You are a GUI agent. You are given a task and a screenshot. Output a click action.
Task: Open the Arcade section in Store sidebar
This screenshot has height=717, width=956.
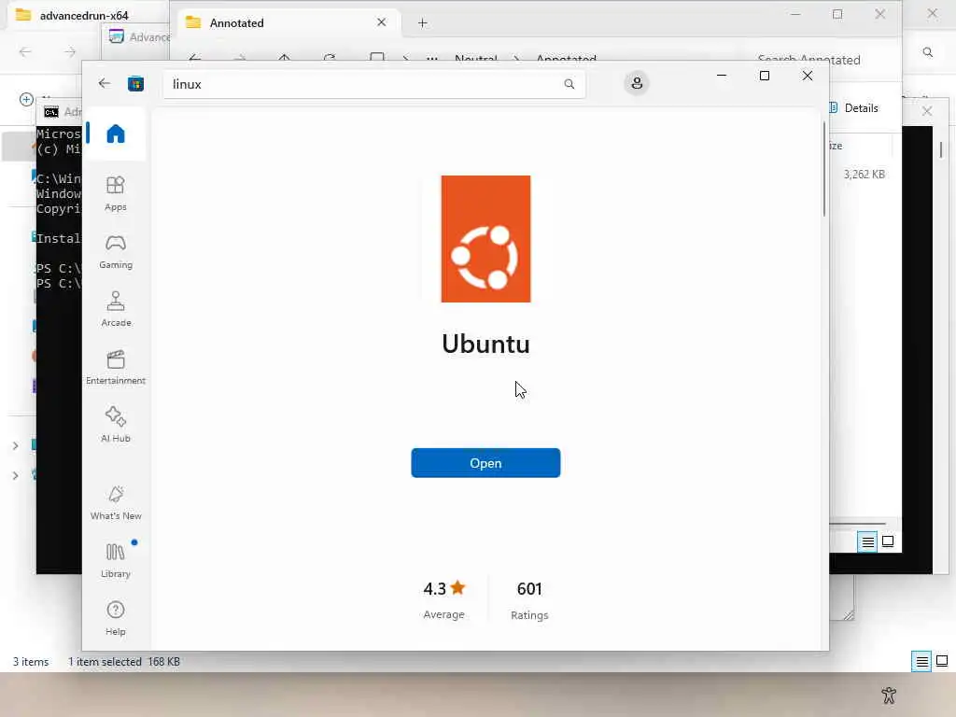coord(115,309)
